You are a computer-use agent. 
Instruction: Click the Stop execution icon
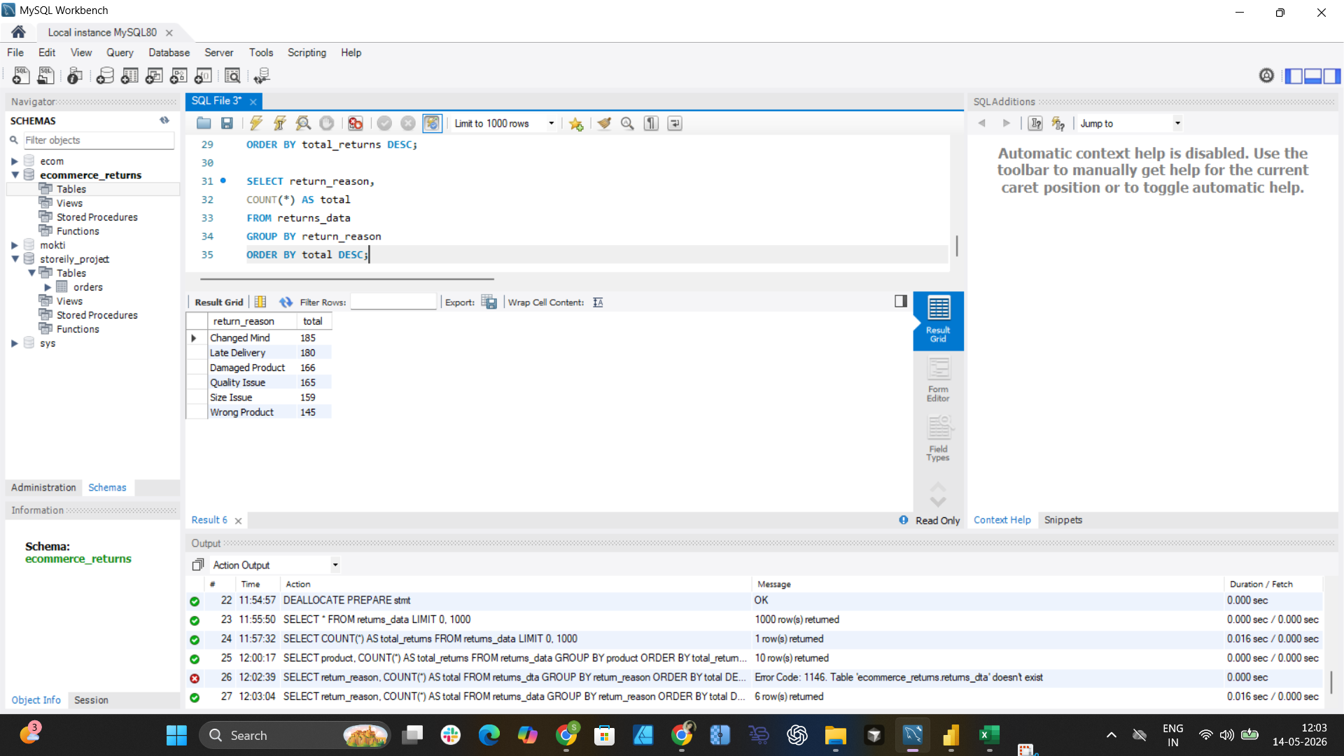click(x=327, y=123)
